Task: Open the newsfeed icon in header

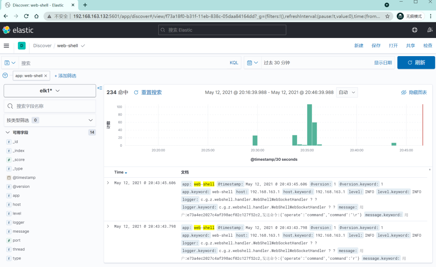Action: [430, 30]
